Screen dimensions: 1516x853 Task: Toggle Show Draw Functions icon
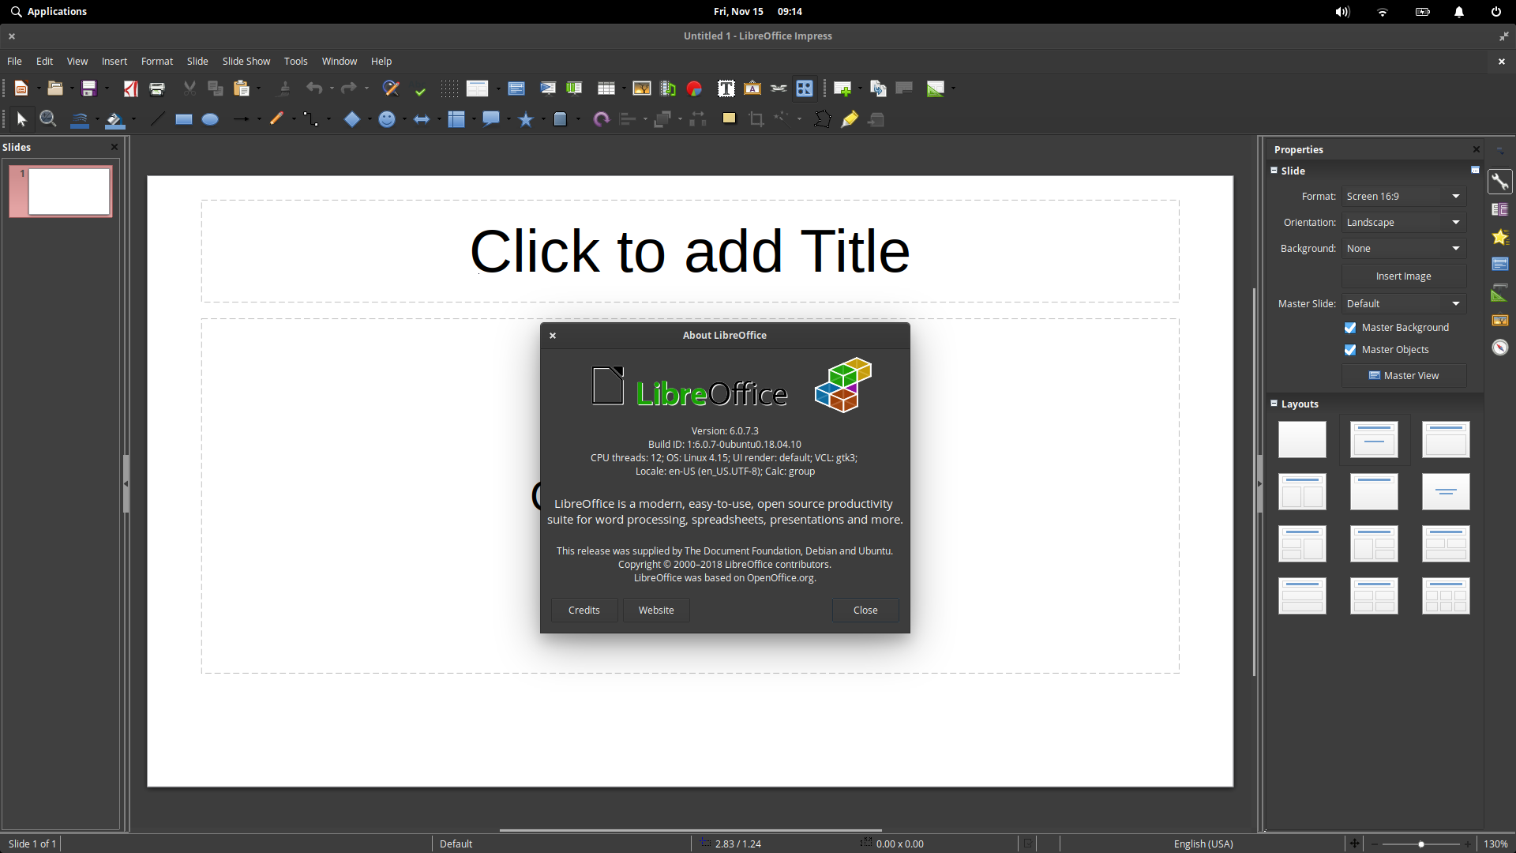[805, 88]
